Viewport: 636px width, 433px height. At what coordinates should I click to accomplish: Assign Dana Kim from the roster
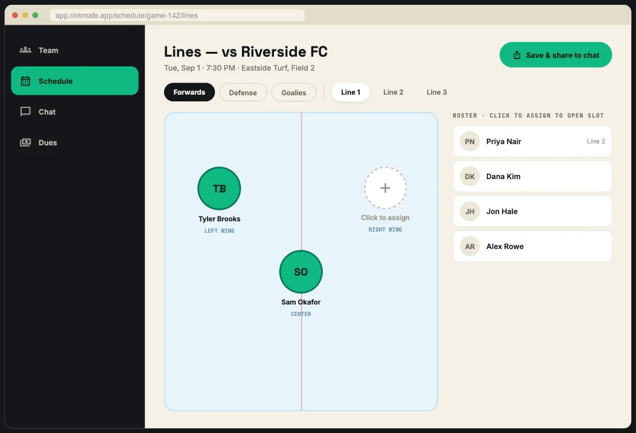(x=532, y=176)
